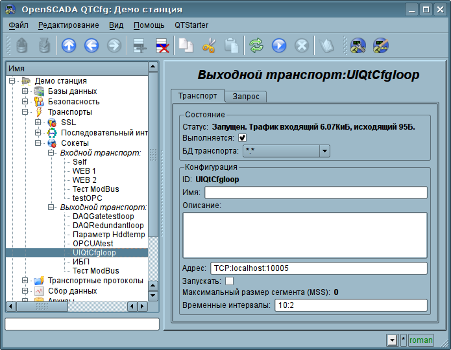This screenshot has width=451, height=350.
Task: Expand the SSL tree node
Action: [38, 122]
